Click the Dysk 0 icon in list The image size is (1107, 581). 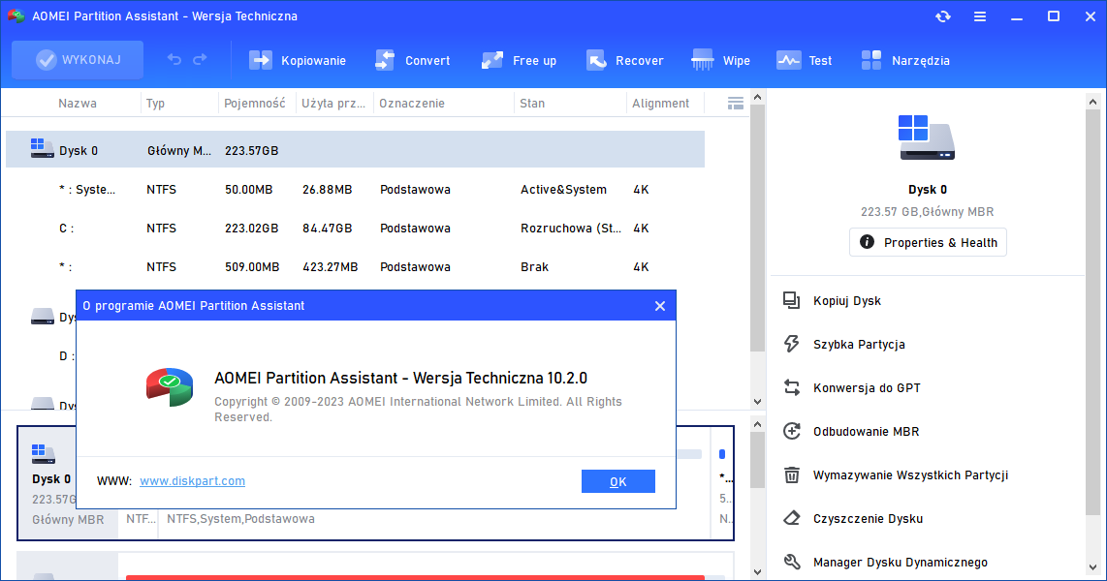click(x=43, y=148)
